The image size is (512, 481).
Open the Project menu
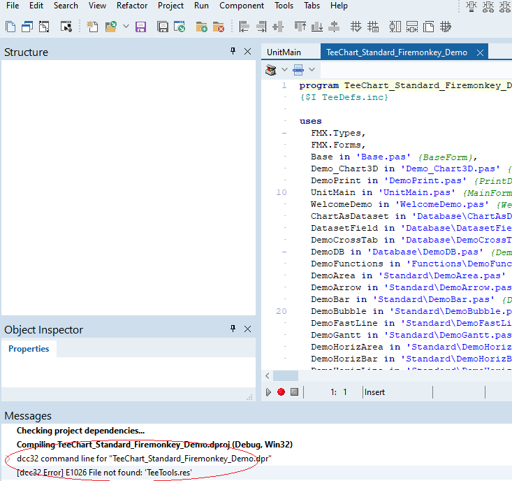pos(170,6)
